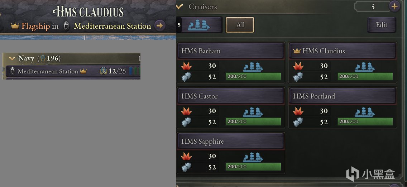Open the Mediterranean Station link in header
The image size is (407, 187).
112,26
